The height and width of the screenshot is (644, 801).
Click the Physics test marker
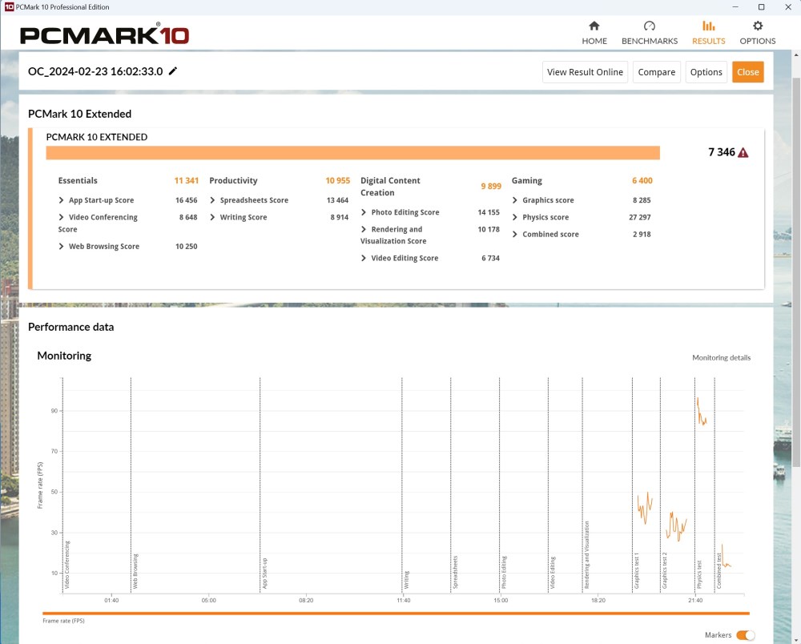(x=699, y=574)
